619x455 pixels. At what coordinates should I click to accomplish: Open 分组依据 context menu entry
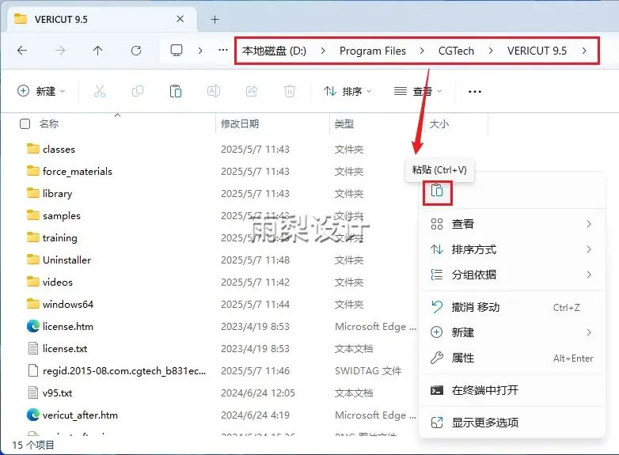pos(512,275)
